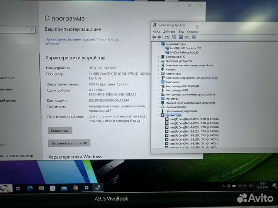Click the scan for hardware changes icon
This screenshot has width=278, height=208.
click(x=193, y=37)
